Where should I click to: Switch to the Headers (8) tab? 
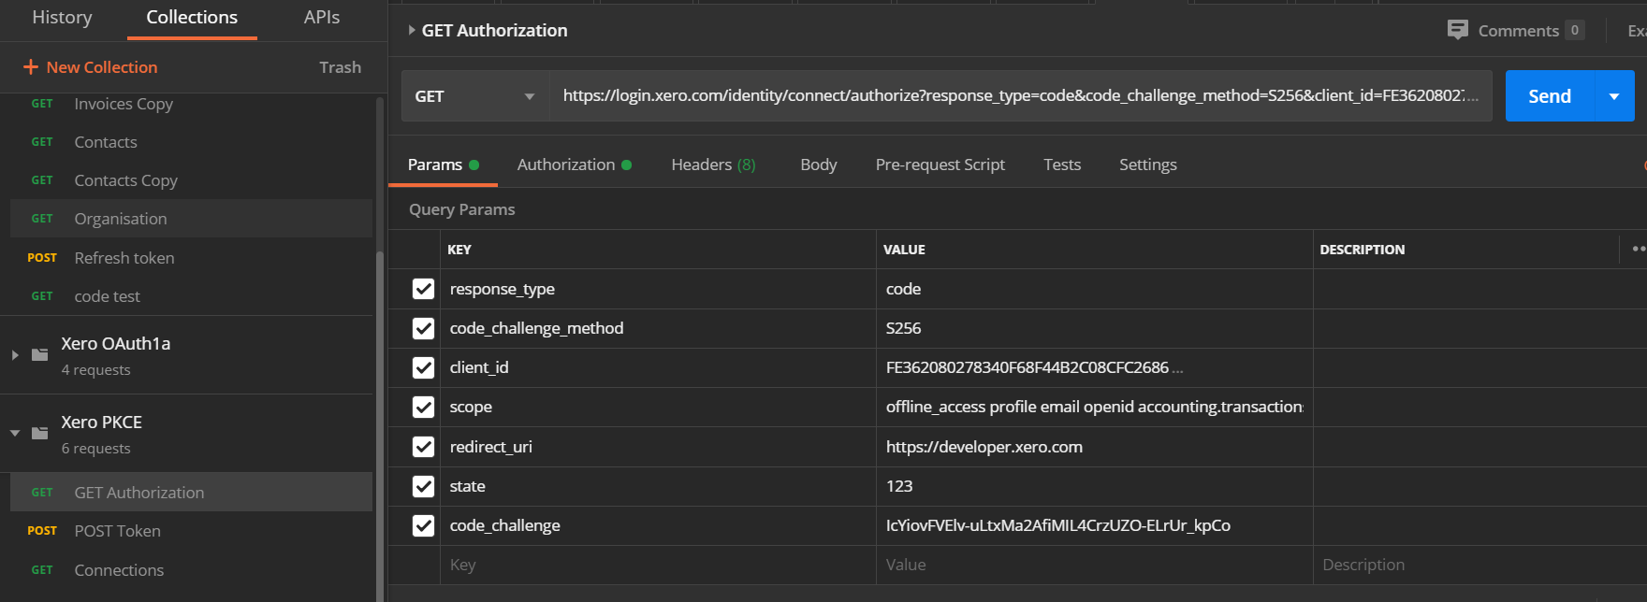tap(713, 165)
